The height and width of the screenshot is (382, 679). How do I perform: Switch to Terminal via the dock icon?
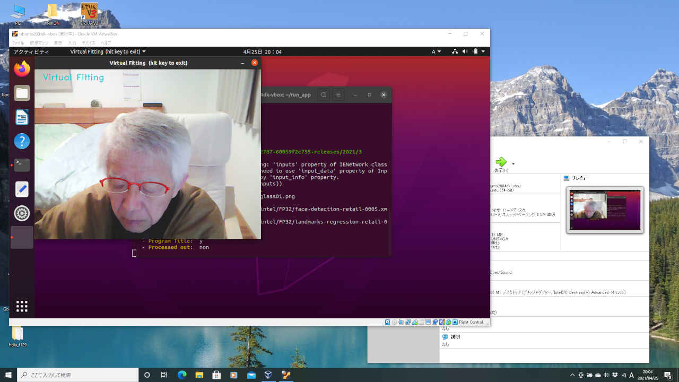pos(22,165)
